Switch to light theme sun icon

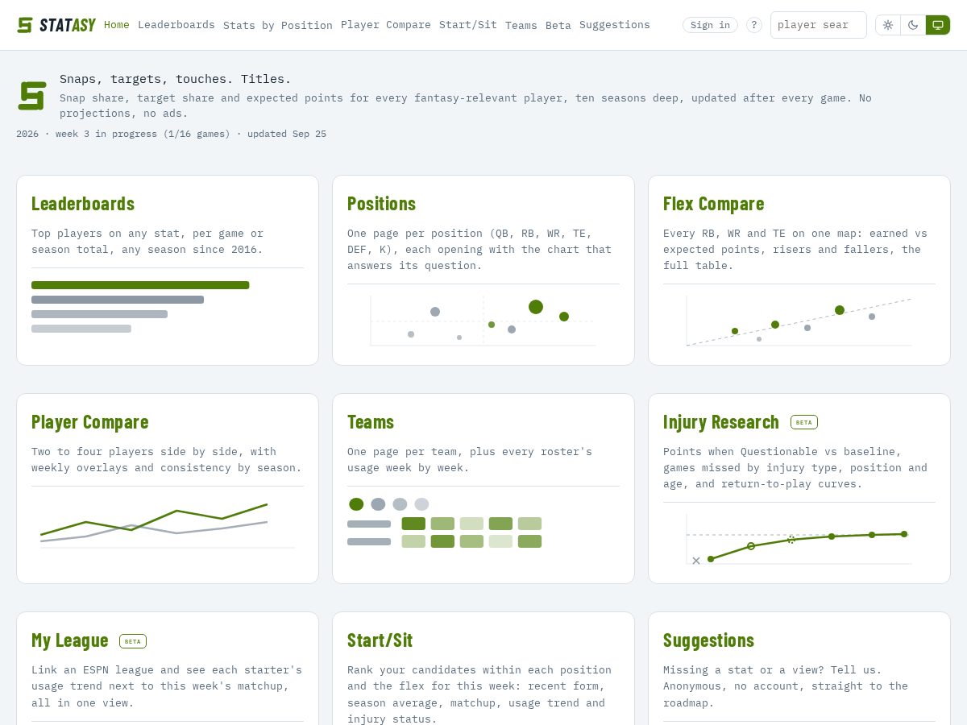888,25
